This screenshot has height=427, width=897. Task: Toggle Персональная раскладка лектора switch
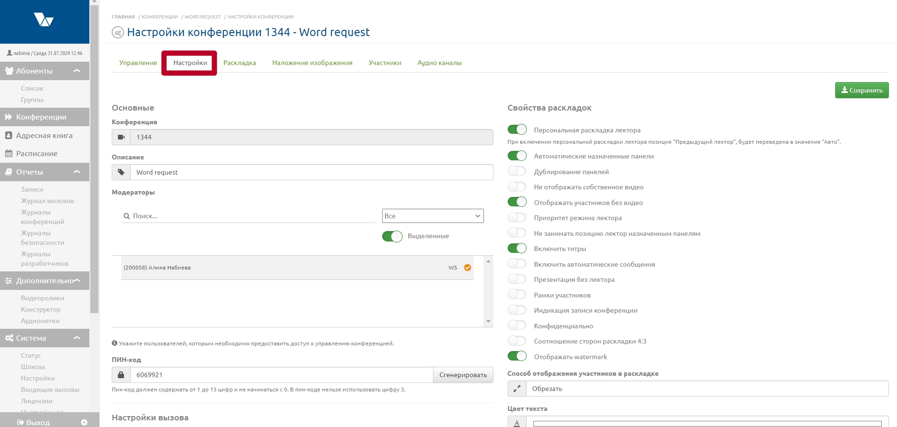(517, 130)
